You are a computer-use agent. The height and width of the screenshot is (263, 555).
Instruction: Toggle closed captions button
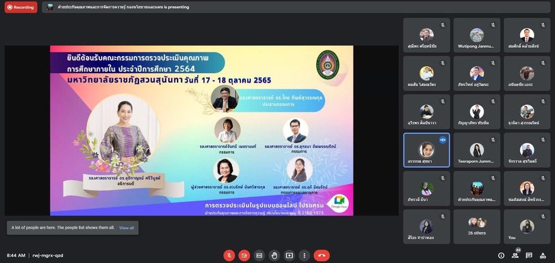259,255
